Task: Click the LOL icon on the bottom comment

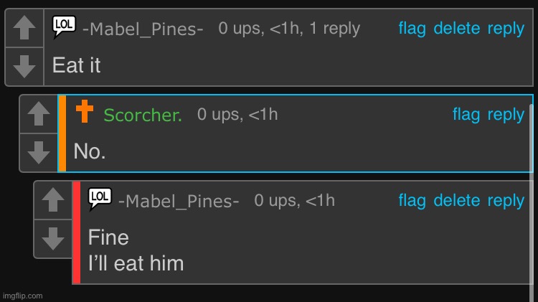Action: 100,199
